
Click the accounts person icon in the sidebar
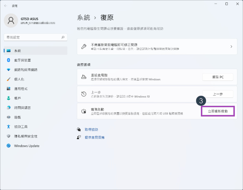(9, 98)
